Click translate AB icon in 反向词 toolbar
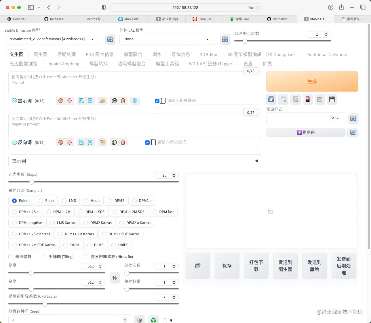 (x=102, y=142)
